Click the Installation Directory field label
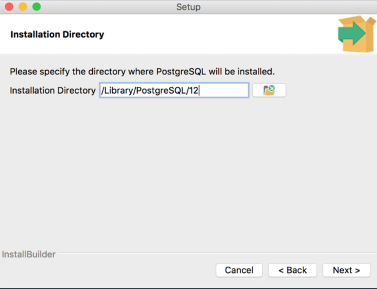This screenshot has height=289, width=377. (x=52, y=91)
